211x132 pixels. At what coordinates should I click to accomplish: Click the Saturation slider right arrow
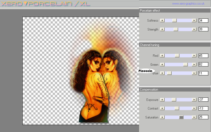tap(194, 117)
